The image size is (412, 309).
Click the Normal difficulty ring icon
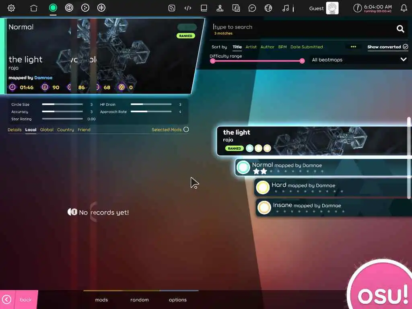(243, 167)
